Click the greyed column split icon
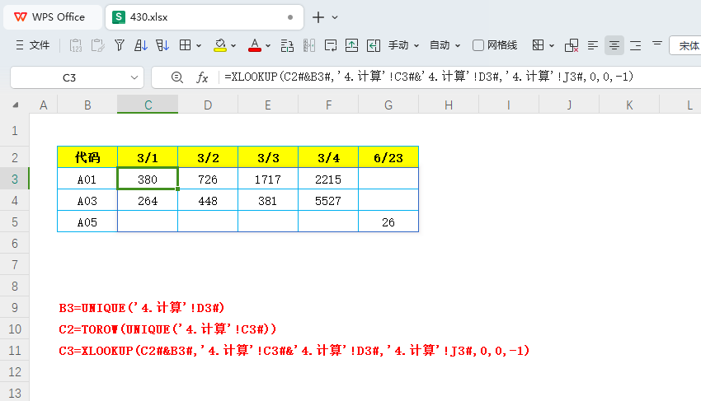The height and width of the screenshot is (401, 701). [x=309, y=45]
